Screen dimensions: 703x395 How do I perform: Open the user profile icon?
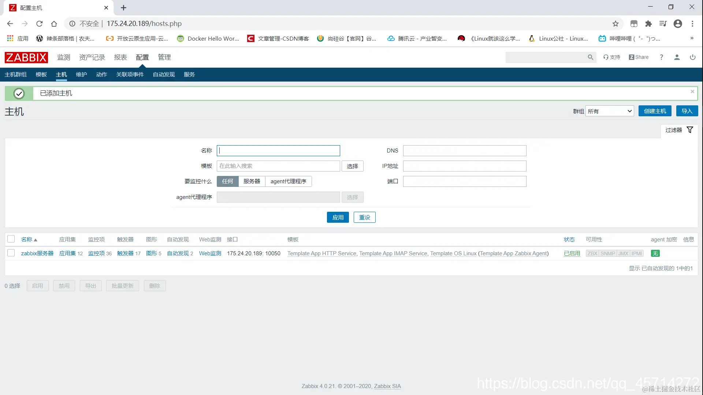(677, 57)
